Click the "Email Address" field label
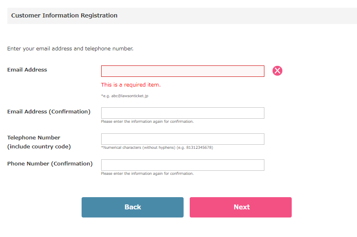 pyautogui.click(x=27, y=70)
